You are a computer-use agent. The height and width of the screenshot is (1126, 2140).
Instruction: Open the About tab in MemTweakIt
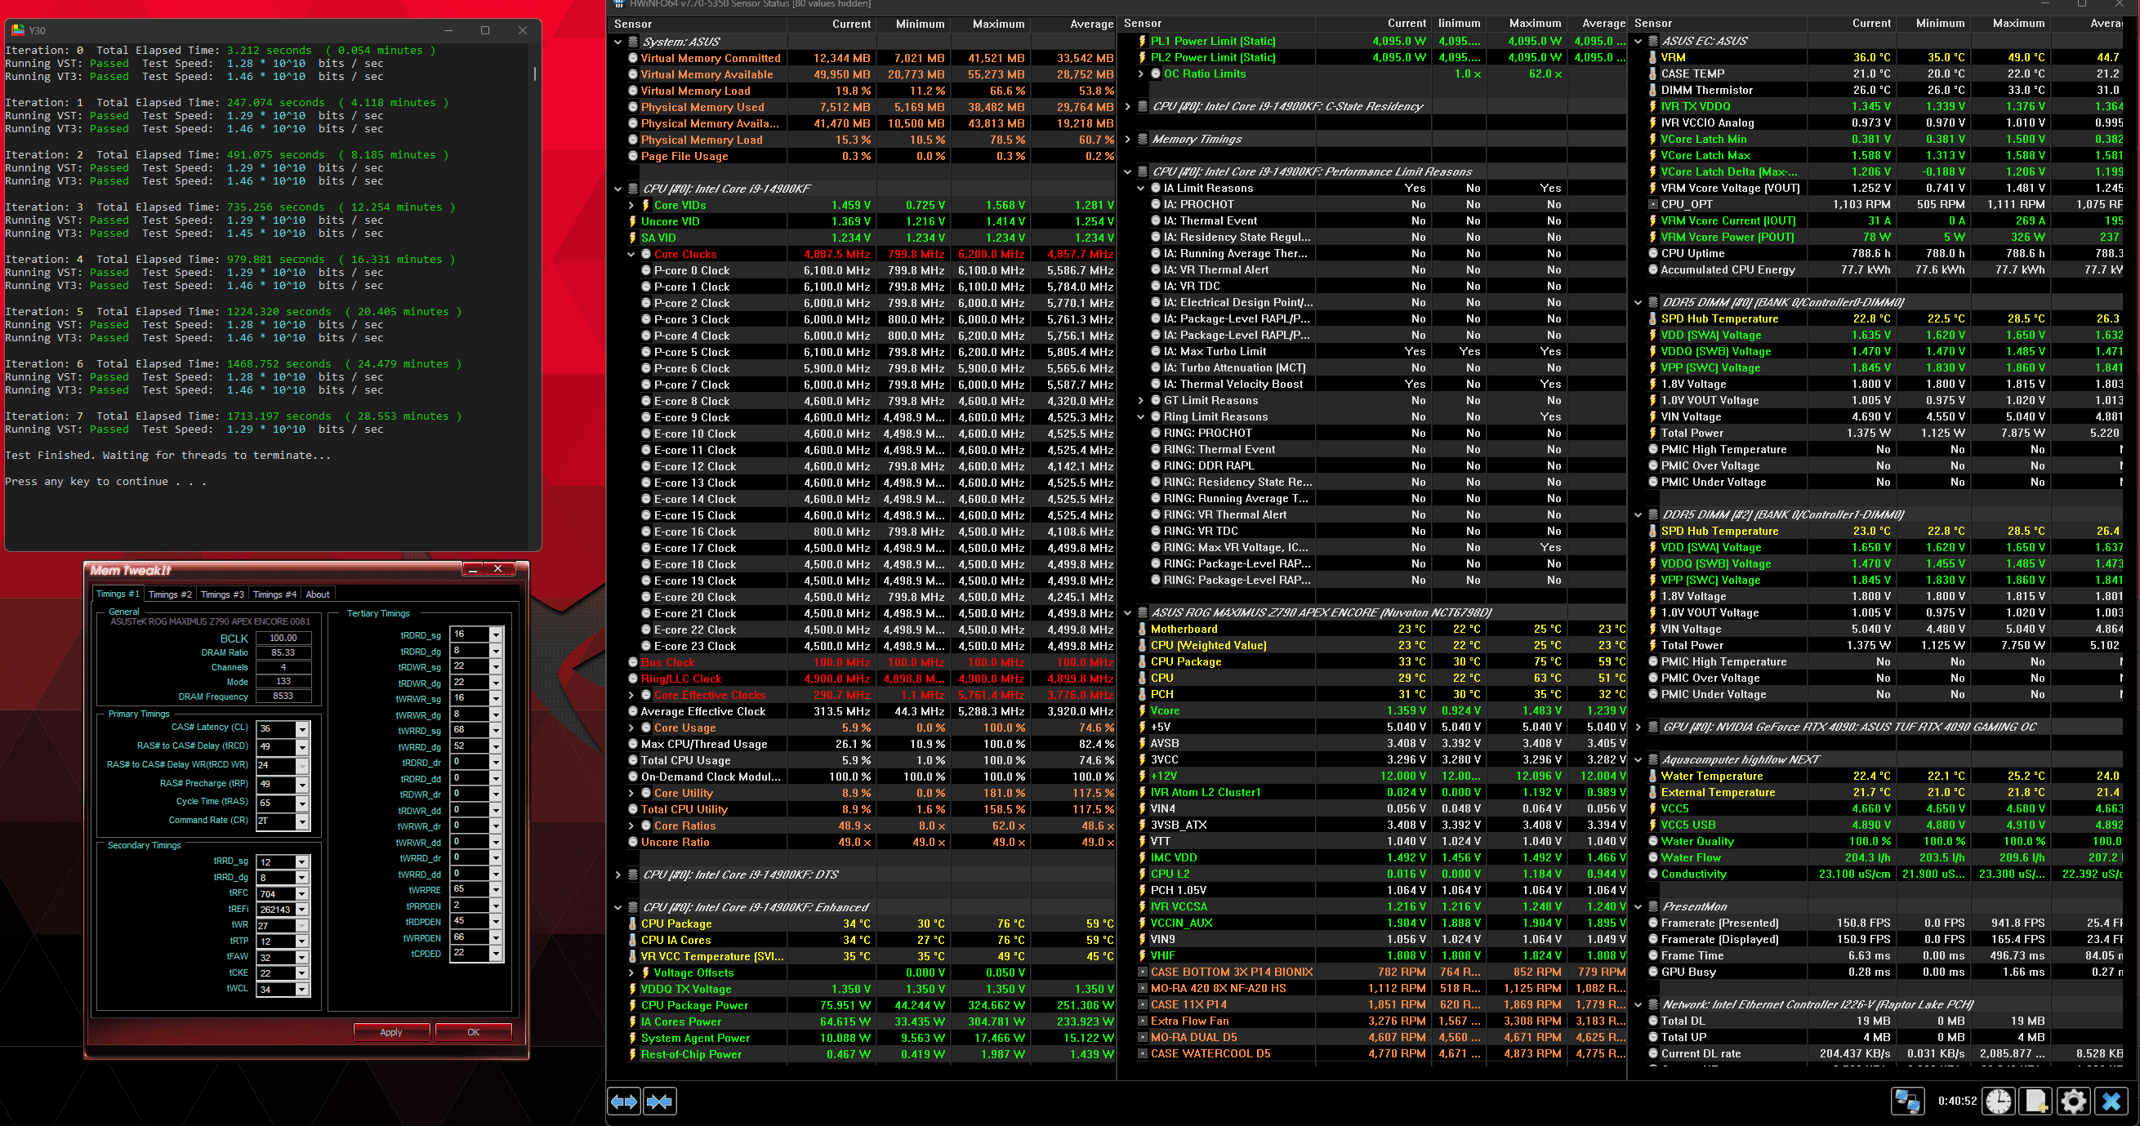pyautogui.click(x=318, y=594)
